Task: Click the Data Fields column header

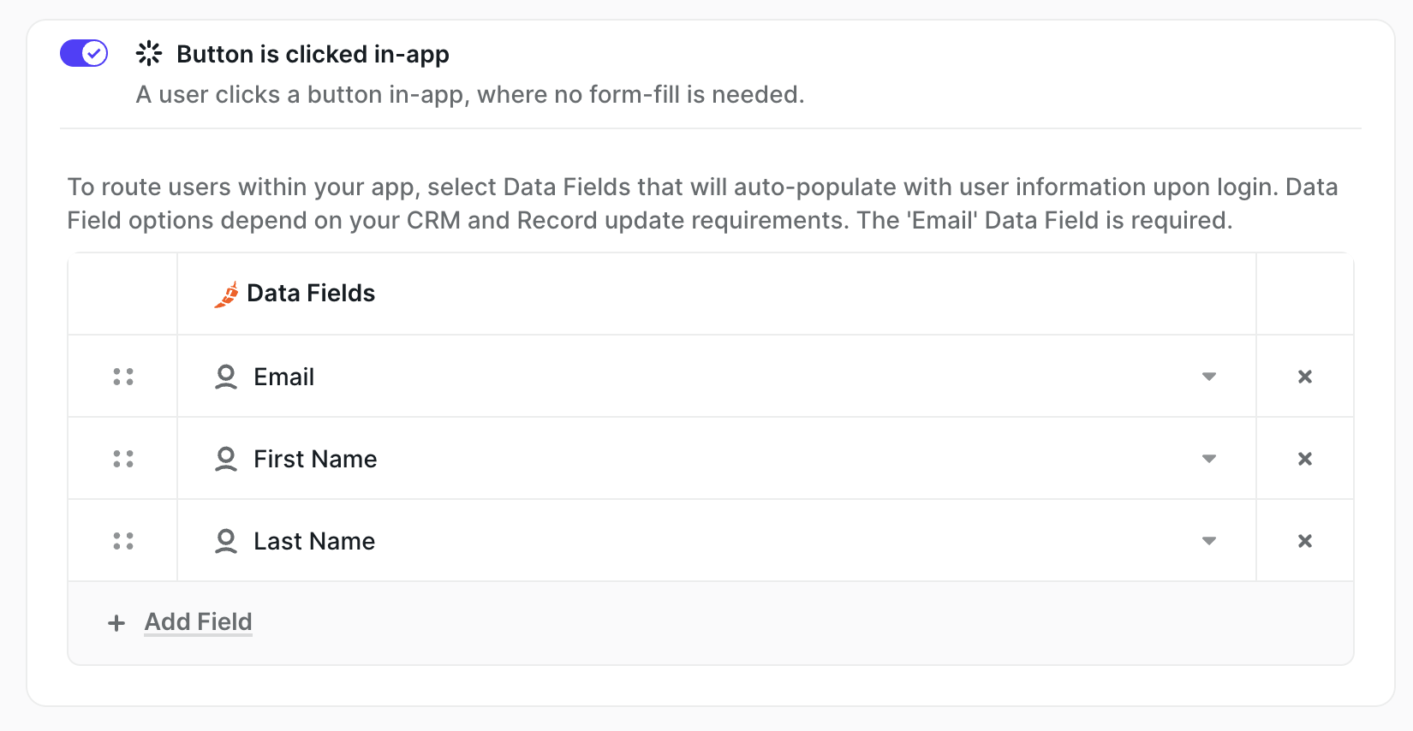Action: point(311,294)
